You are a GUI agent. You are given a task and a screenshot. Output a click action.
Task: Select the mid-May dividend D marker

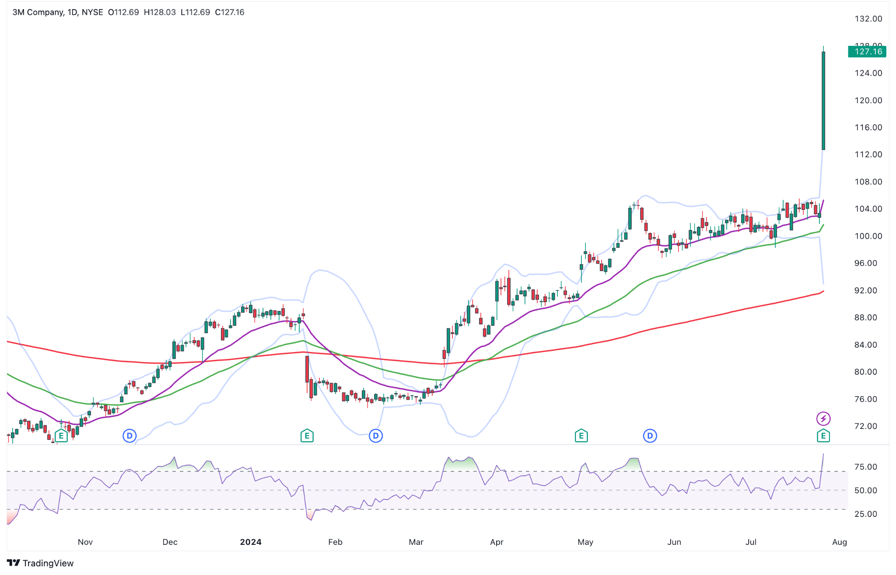(x=650, y=436)
